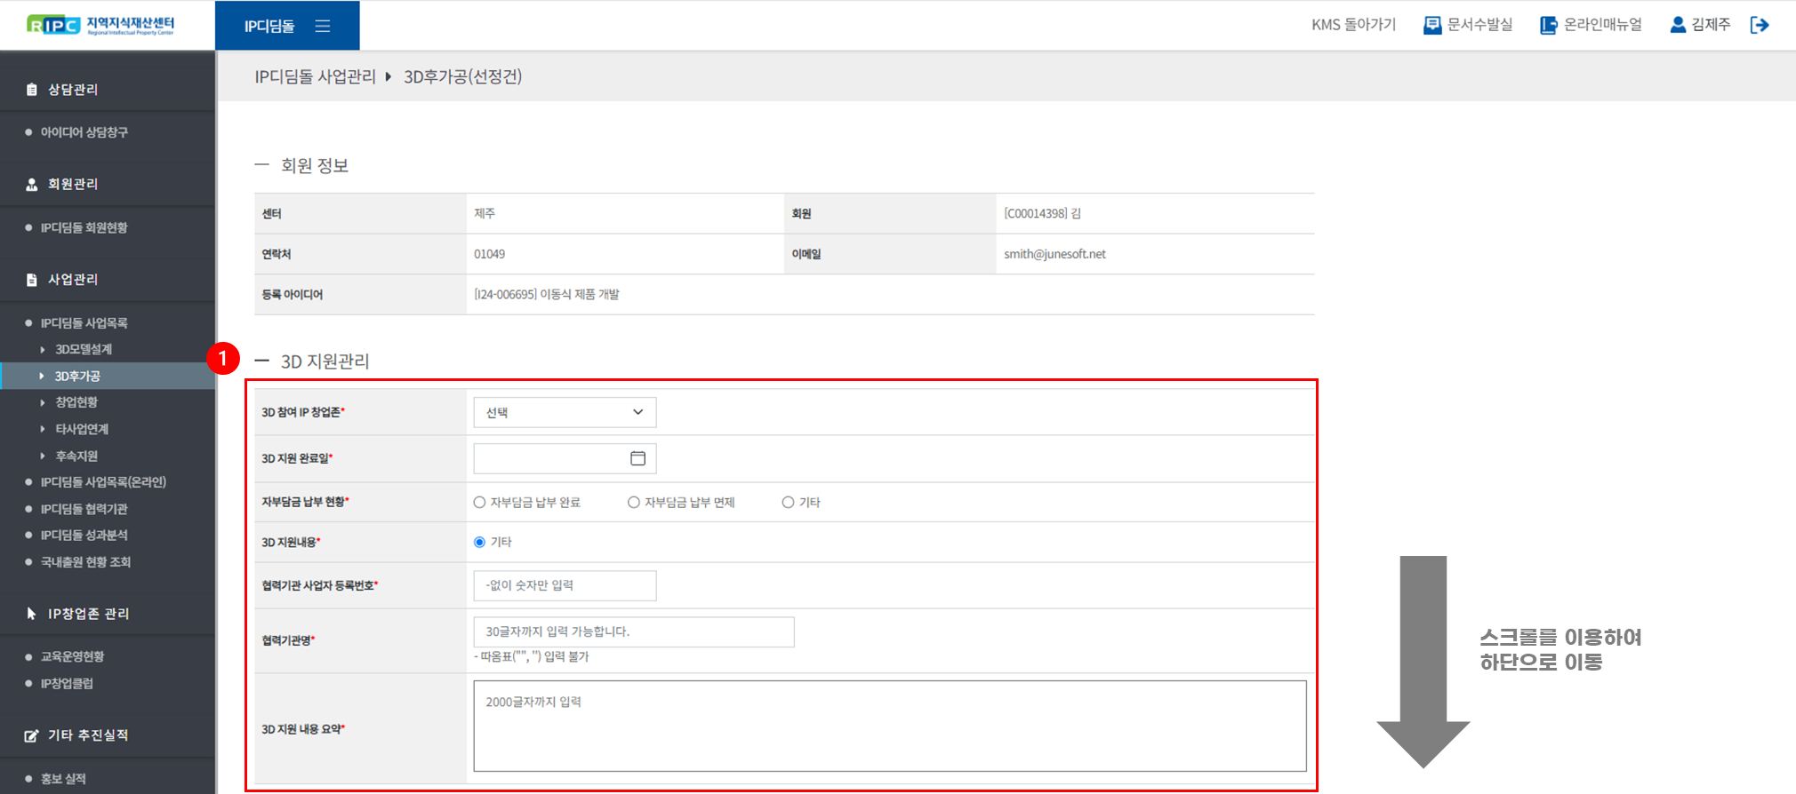Viewport: 1796px width, 794px height.
Task: Click the hamburger menu icon beside IP디딤돌
Action: pyautogui.click(x=323, y=26)
